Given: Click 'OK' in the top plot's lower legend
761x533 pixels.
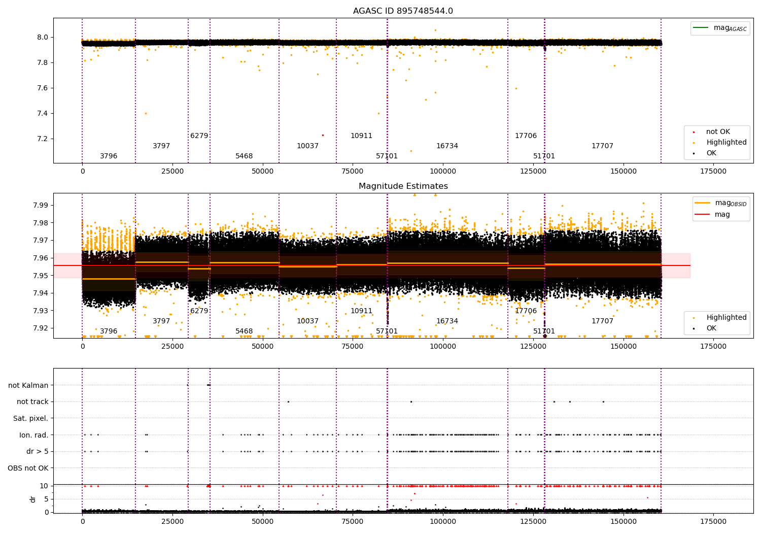Looking at the screenshot, I should coord(705,153).
